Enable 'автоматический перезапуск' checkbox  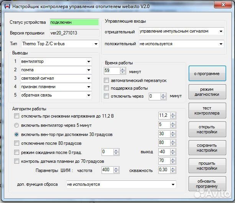106,80
